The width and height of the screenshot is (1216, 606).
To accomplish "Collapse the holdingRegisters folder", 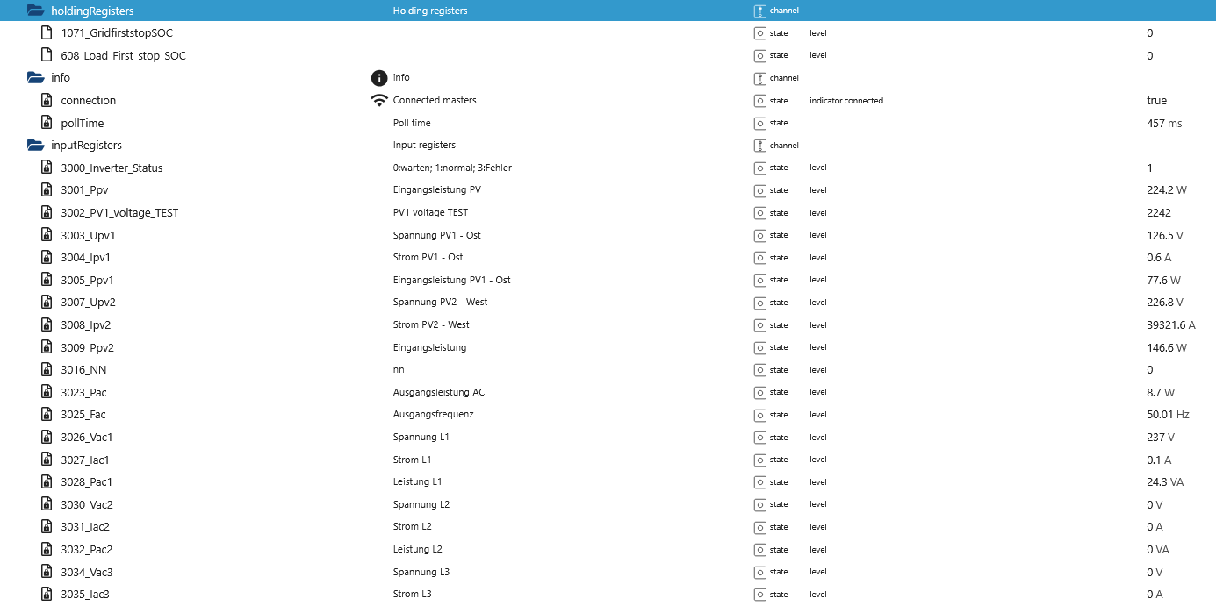I will pos(36,11).
